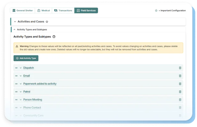Viewport: 197px width, 127px height.
Task: Expand the Community Care activity type
Action: point(21,116)
